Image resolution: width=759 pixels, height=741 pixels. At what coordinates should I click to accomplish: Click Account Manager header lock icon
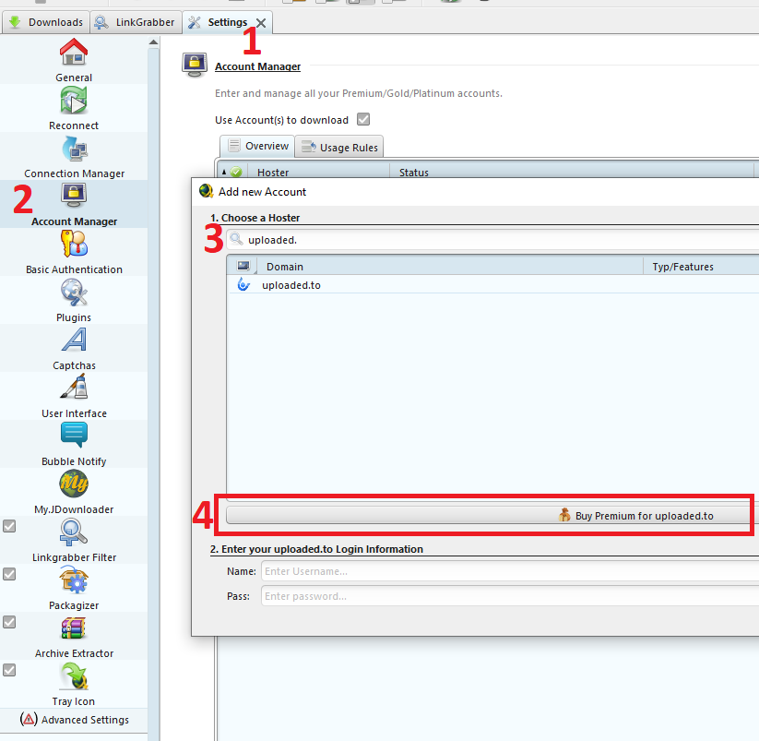tap(194, 65)
